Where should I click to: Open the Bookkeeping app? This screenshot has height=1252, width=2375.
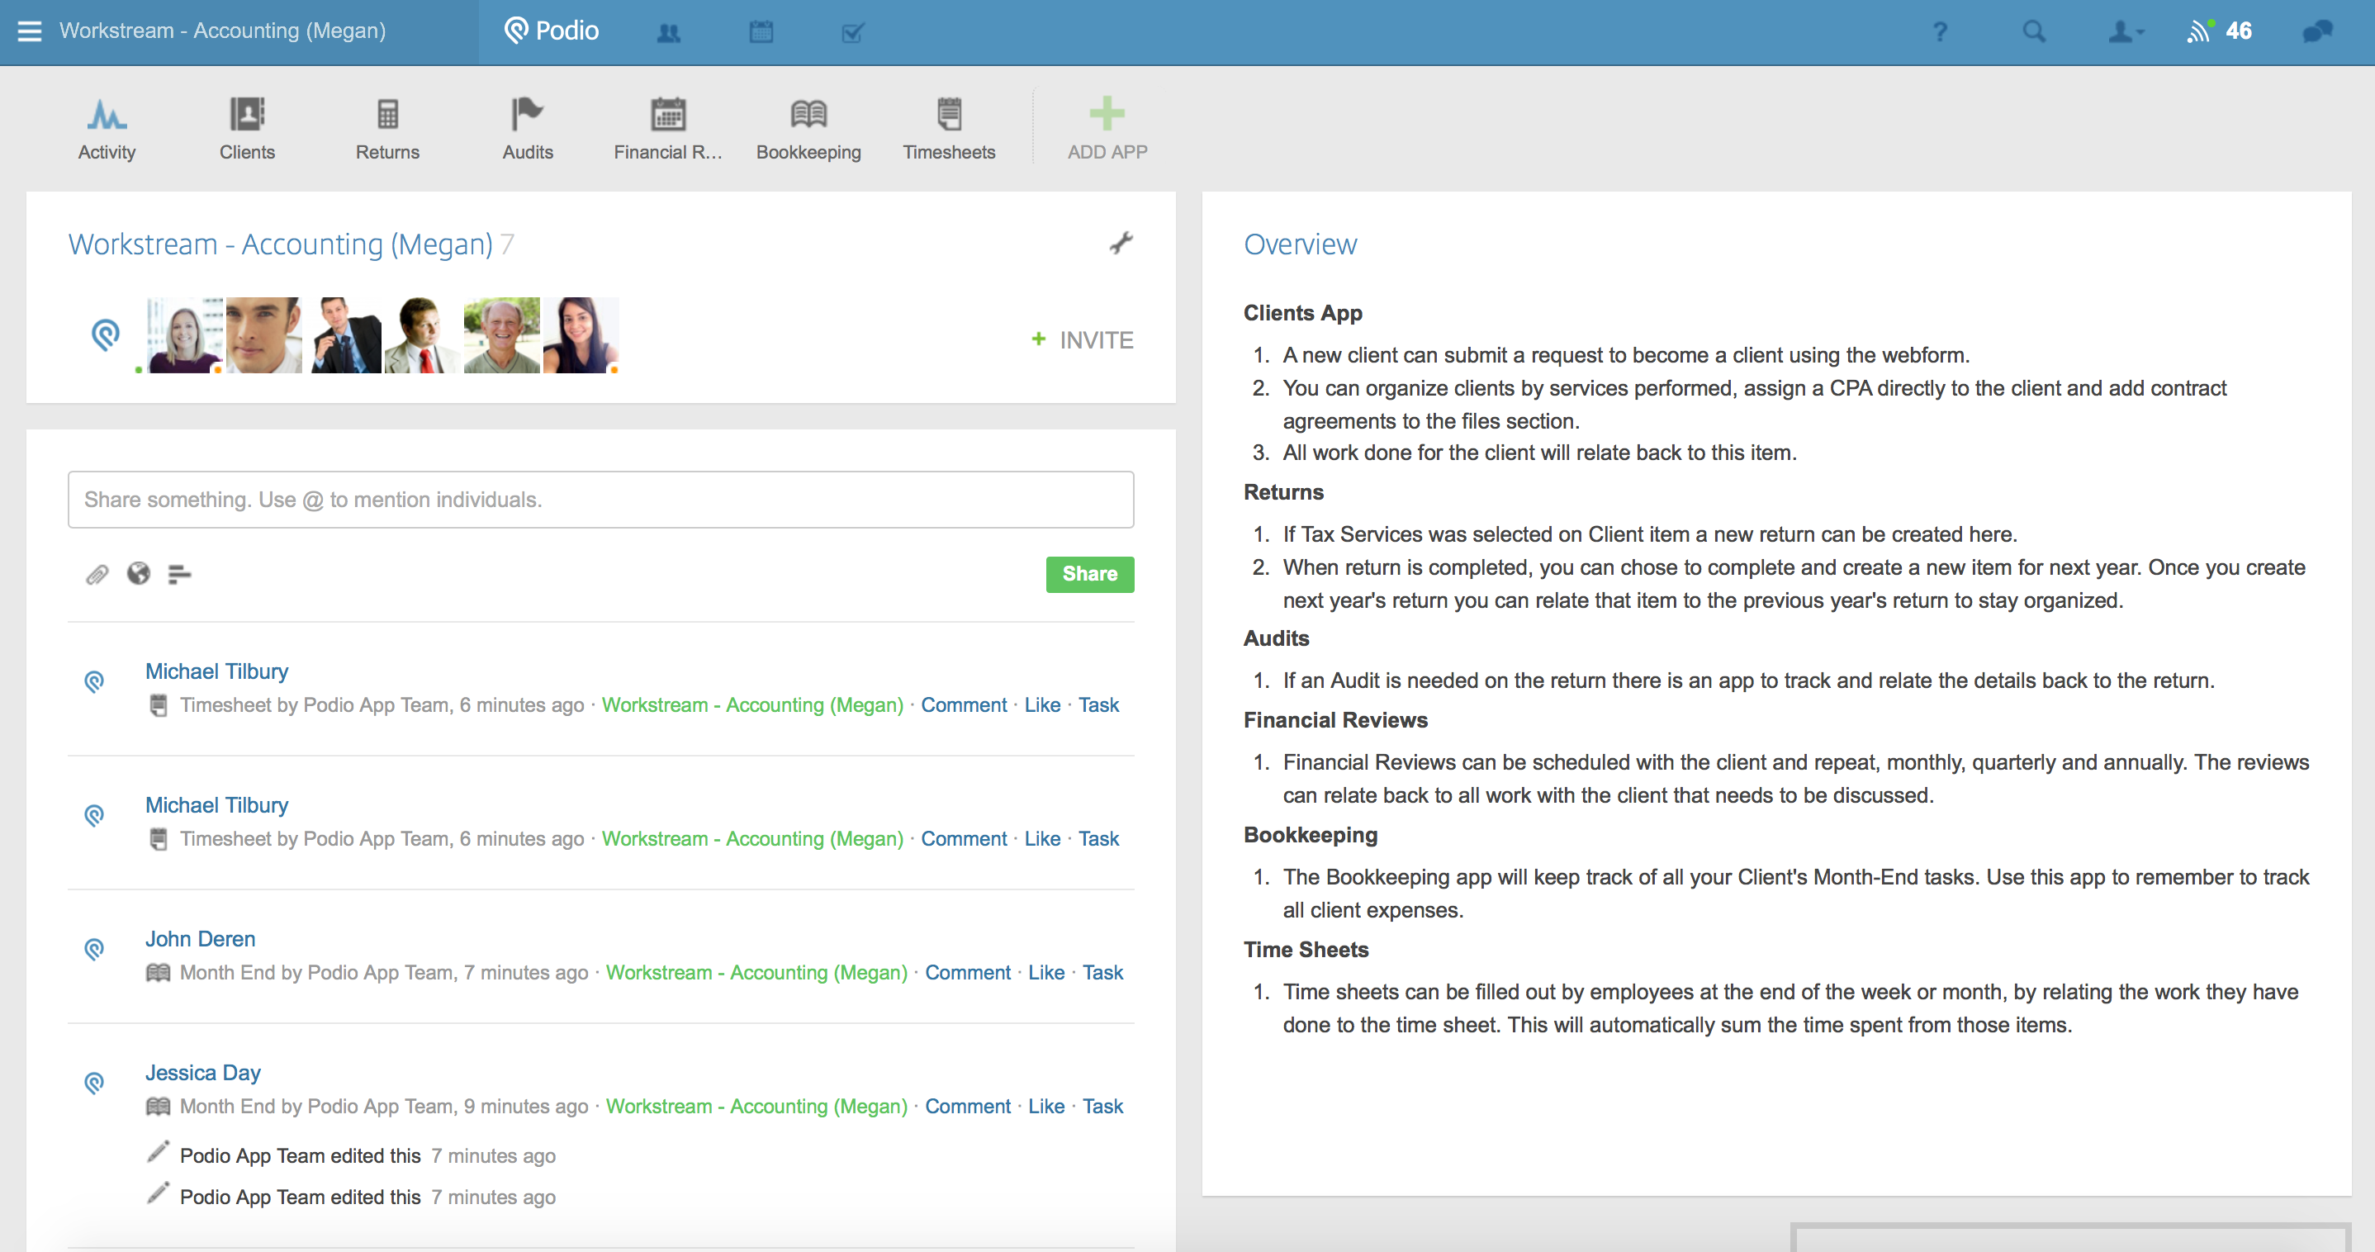[808, 129]
